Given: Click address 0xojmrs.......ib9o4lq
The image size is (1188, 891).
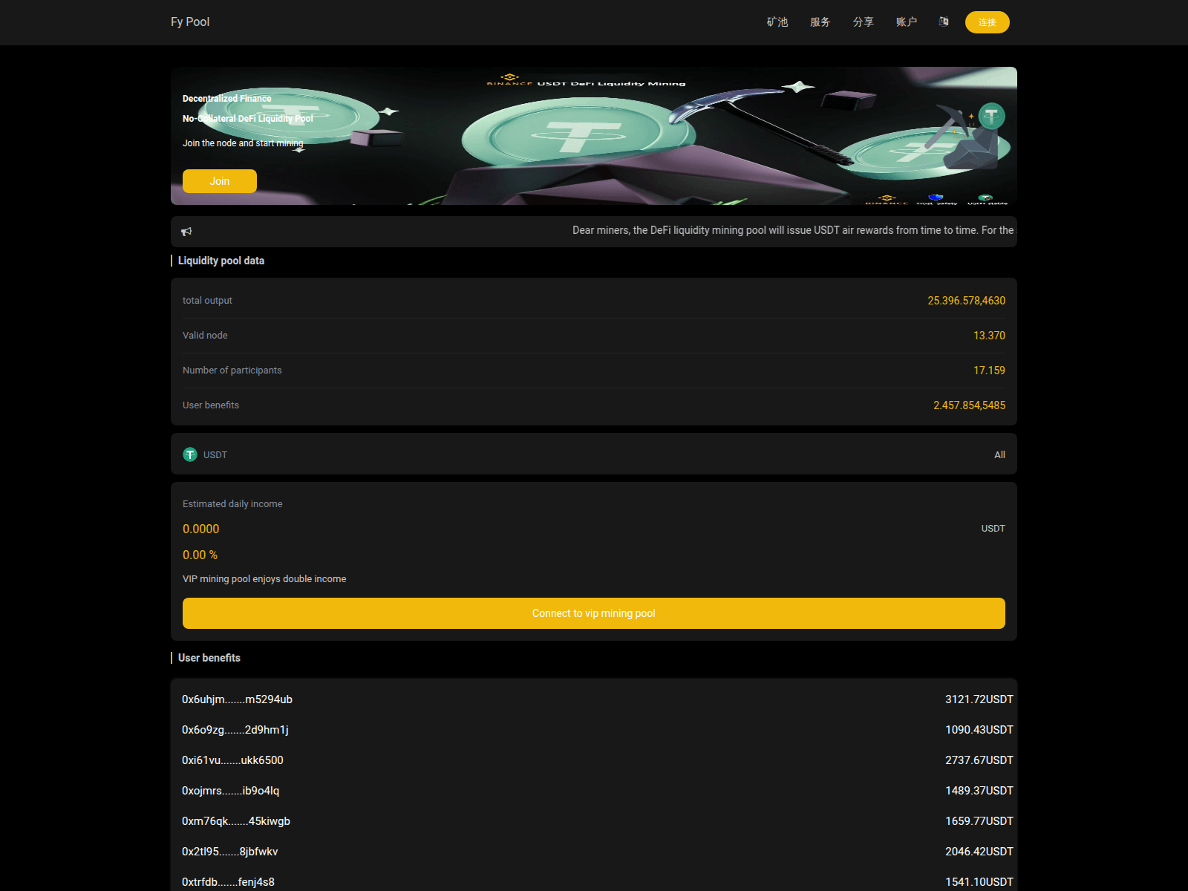Looking at the screenshot, I should [231, 791].
